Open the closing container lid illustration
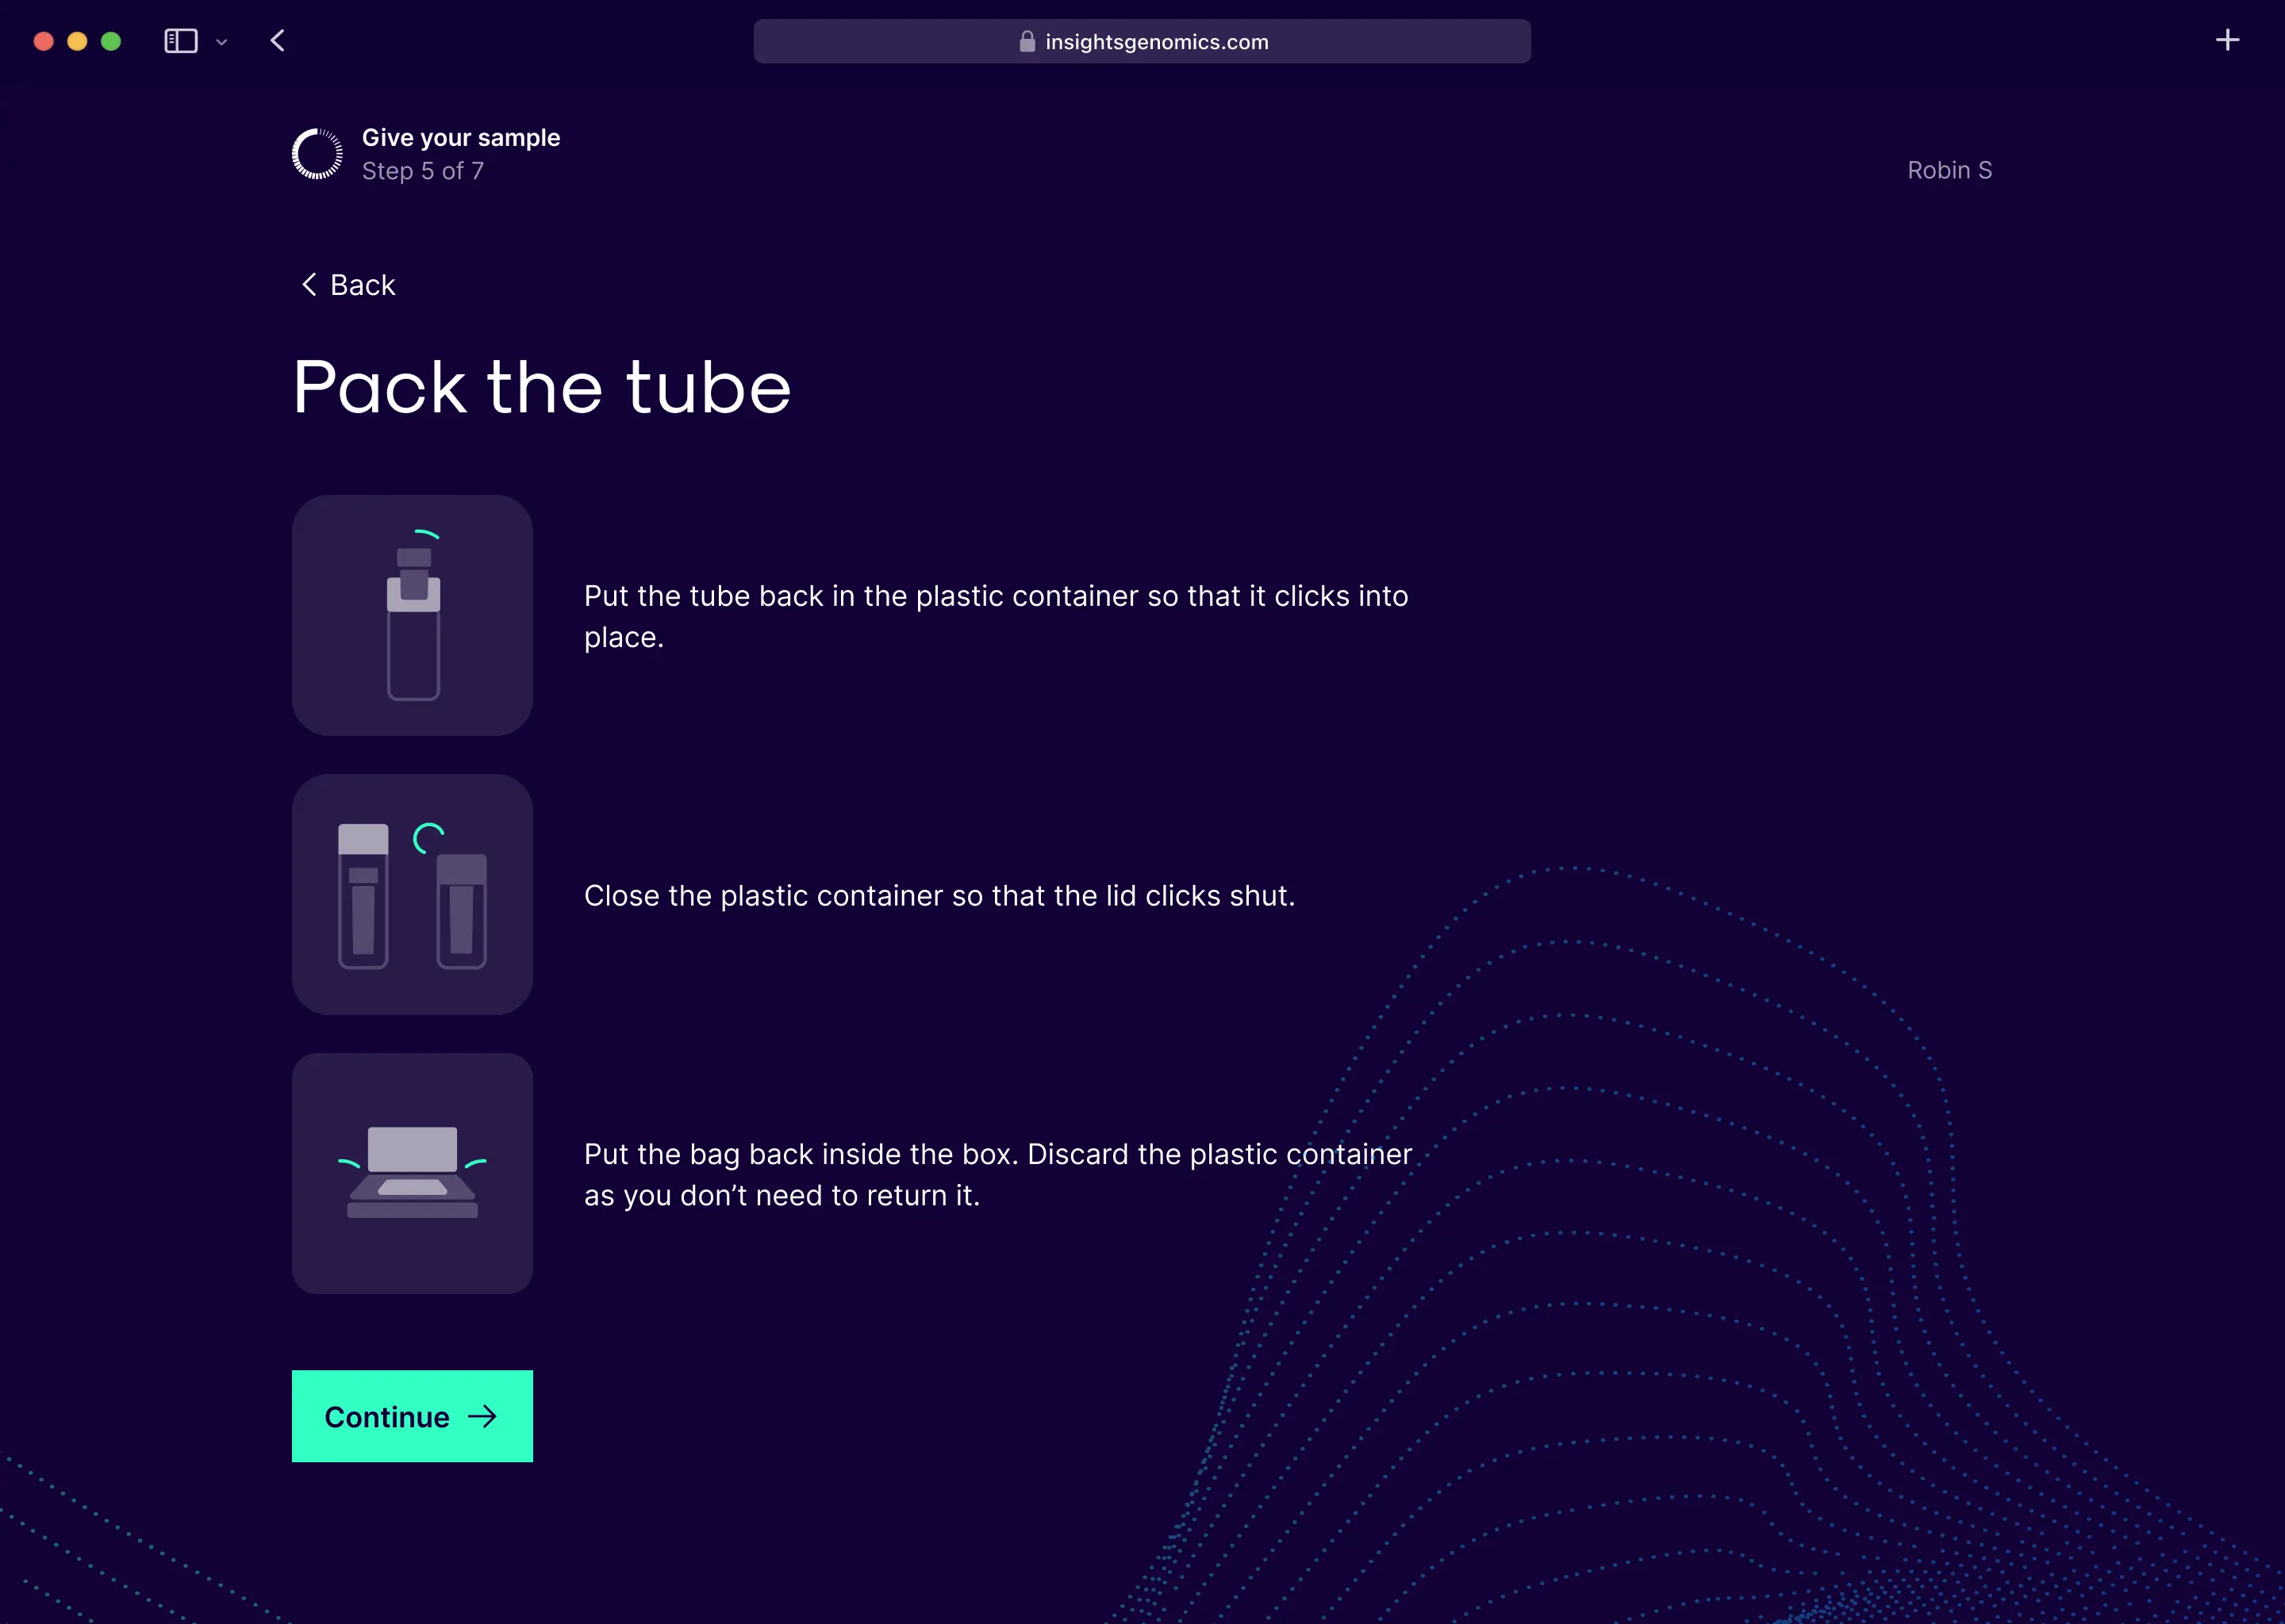Screen dimensions: 2285x1624 (413, 894)
